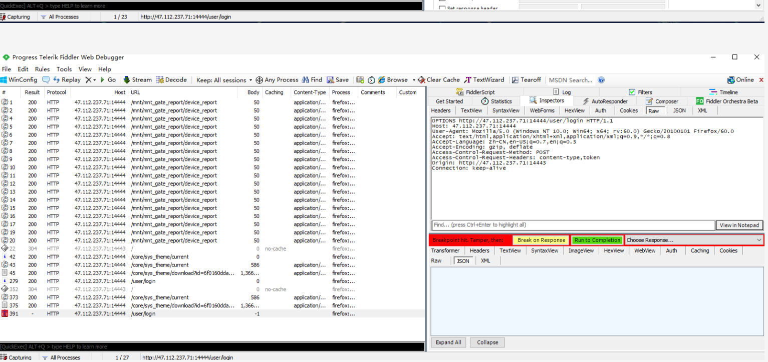Open the dropdown arrow beside Browse
Image resolution: width=768 pixels, height=362 pixels.
pyautogui.click(x=414, y=80)
